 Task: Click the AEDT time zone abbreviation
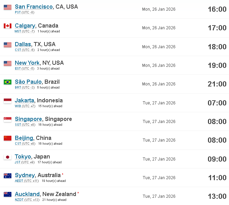19,181
